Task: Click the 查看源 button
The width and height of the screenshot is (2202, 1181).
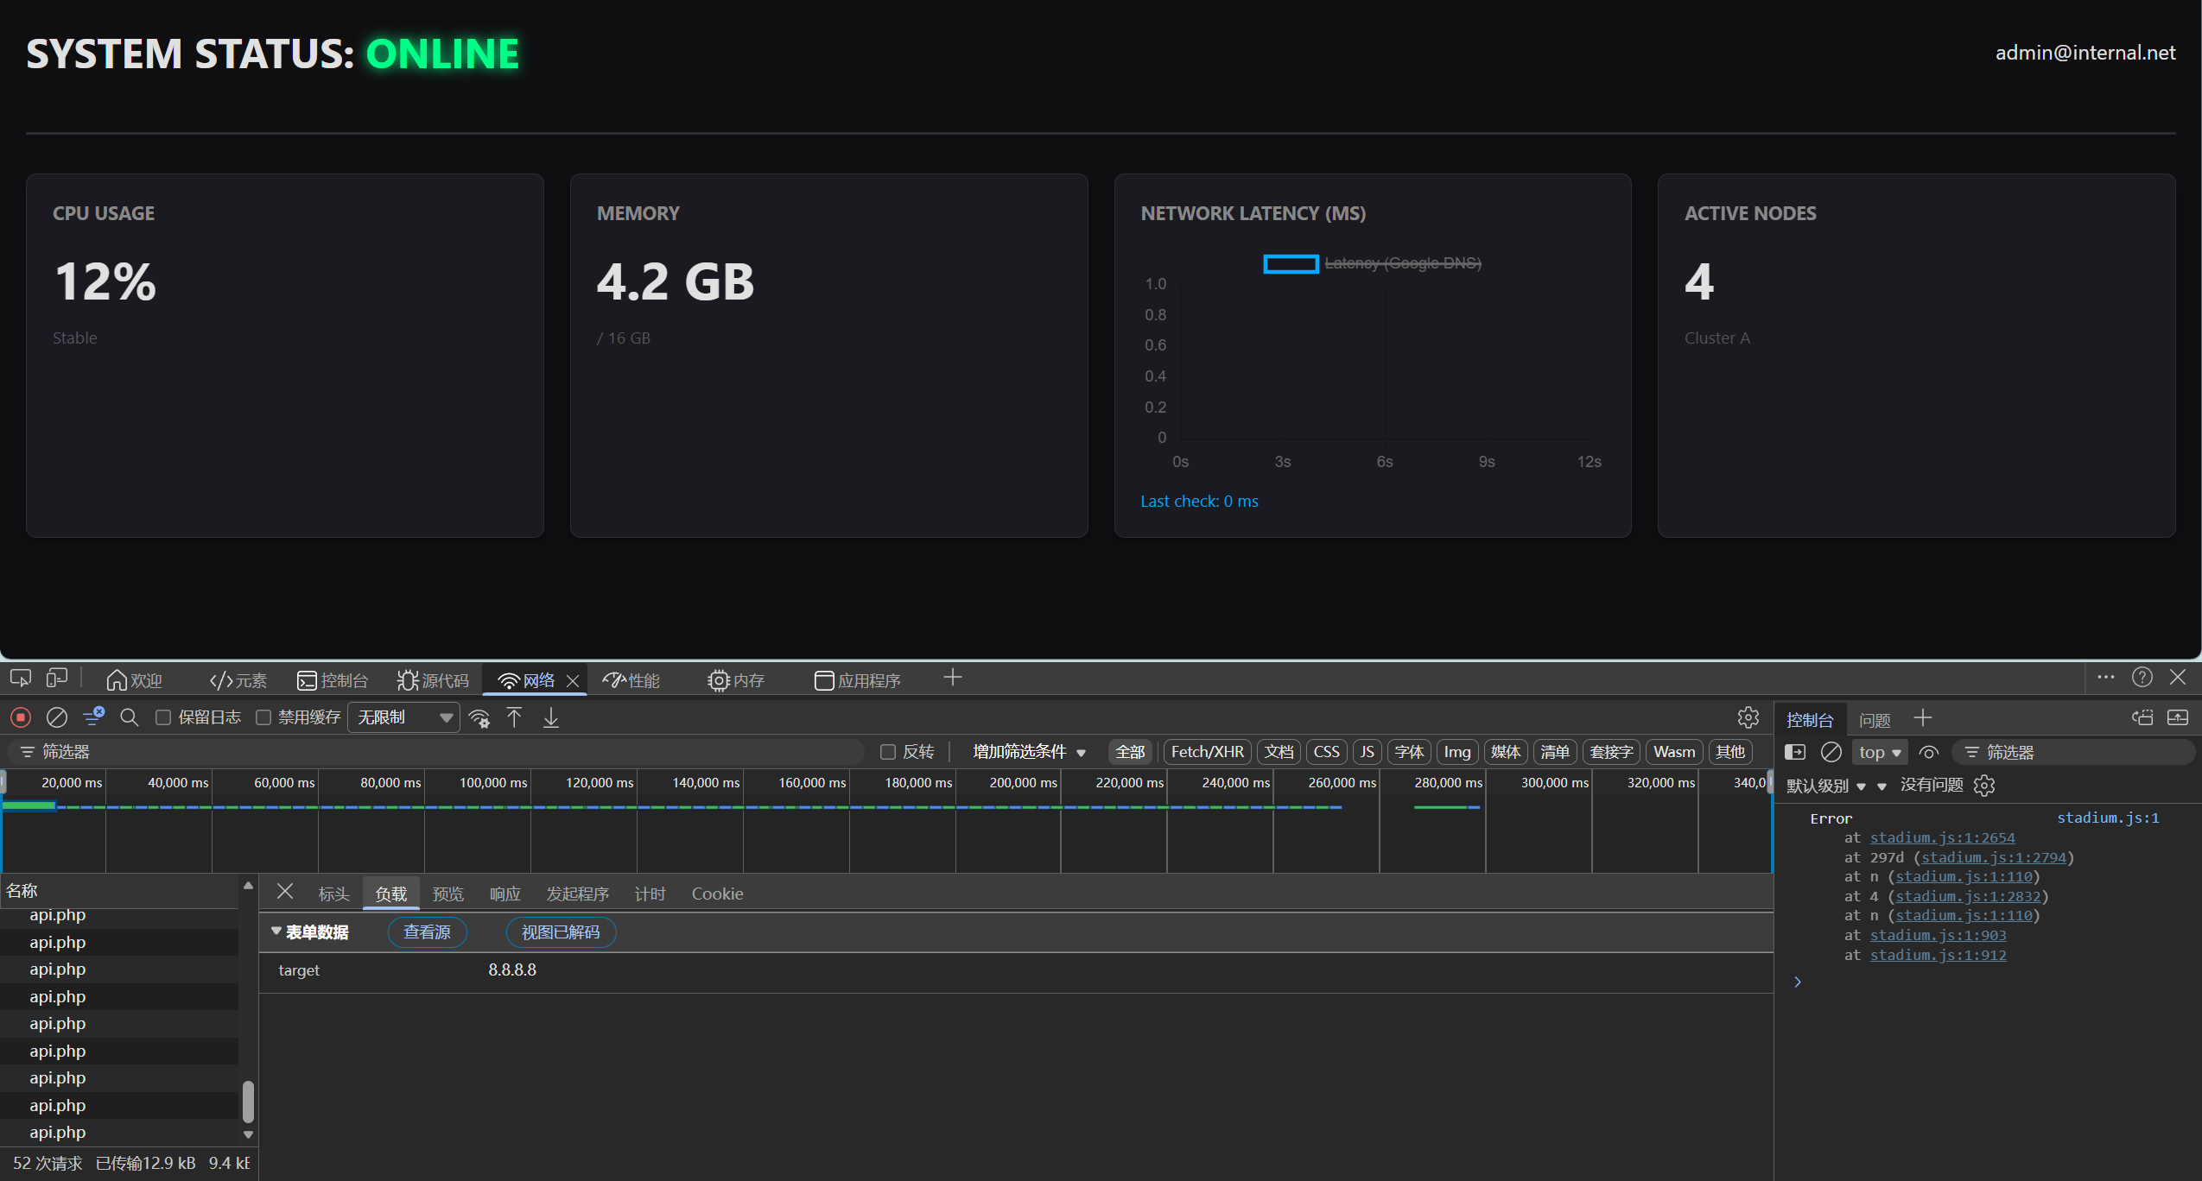Action: [428, 932]
